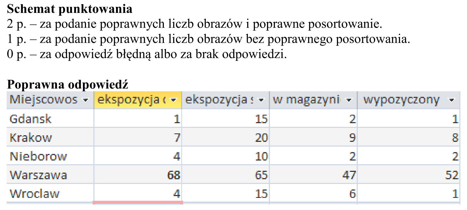Click the Nieborow row cell

(x=50, y=156)
